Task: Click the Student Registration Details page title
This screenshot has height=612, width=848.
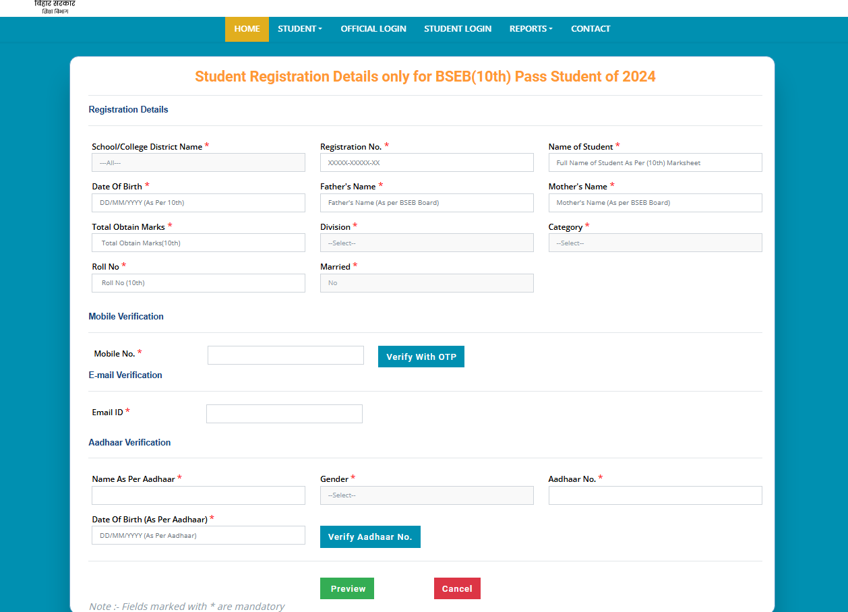Action: coord(425,76)
